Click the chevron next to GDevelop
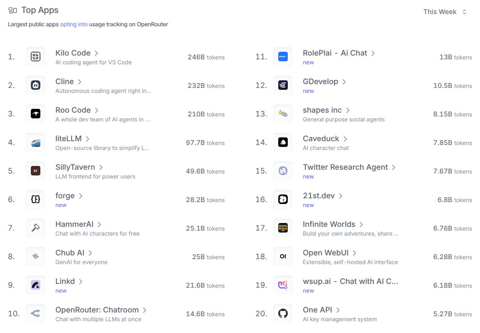Image resolution: width=480 pixels, height=333 pixels. [344, 82]
